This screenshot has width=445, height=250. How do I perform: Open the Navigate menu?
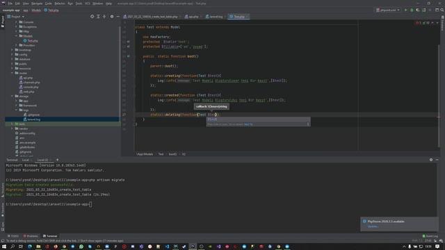(37, 3)
